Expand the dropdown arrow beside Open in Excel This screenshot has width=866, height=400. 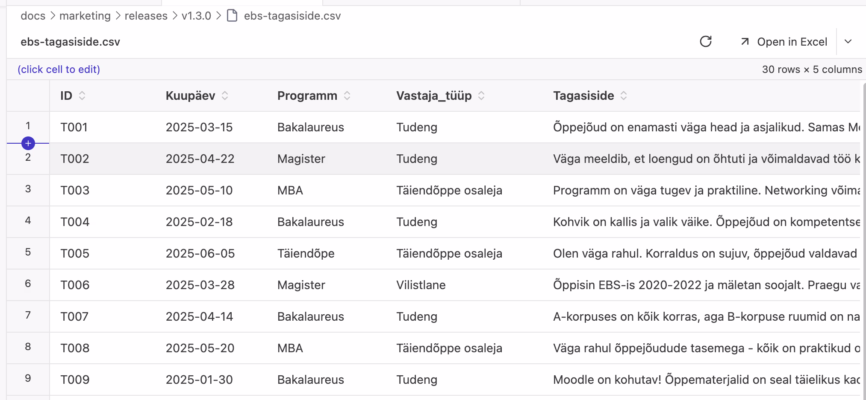(848, 41)
